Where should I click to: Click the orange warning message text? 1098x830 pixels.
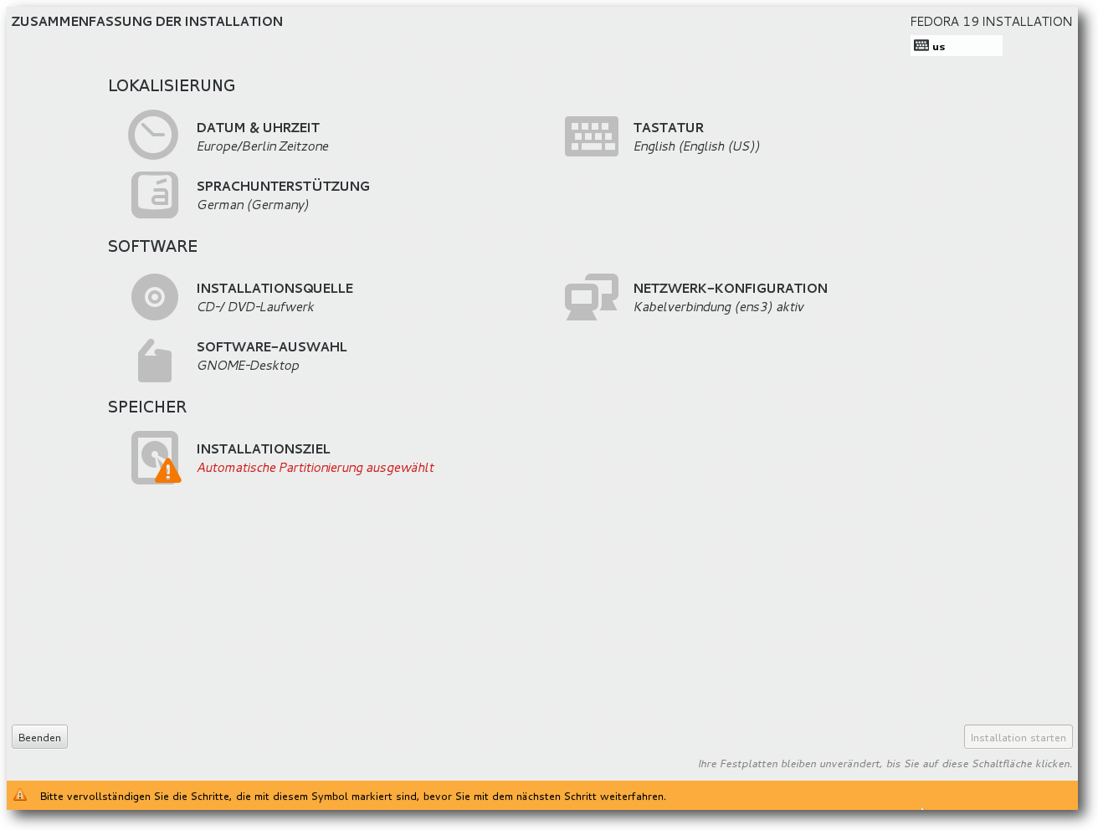[353, 797]
